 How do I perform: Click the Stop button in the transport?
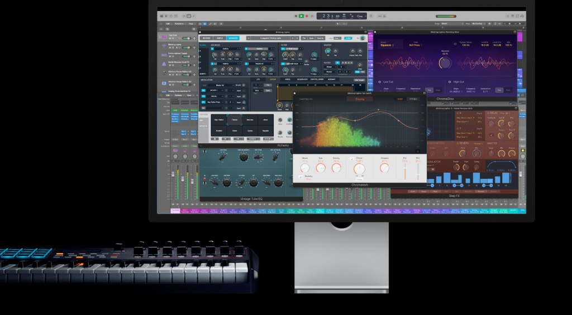point(296,16)
